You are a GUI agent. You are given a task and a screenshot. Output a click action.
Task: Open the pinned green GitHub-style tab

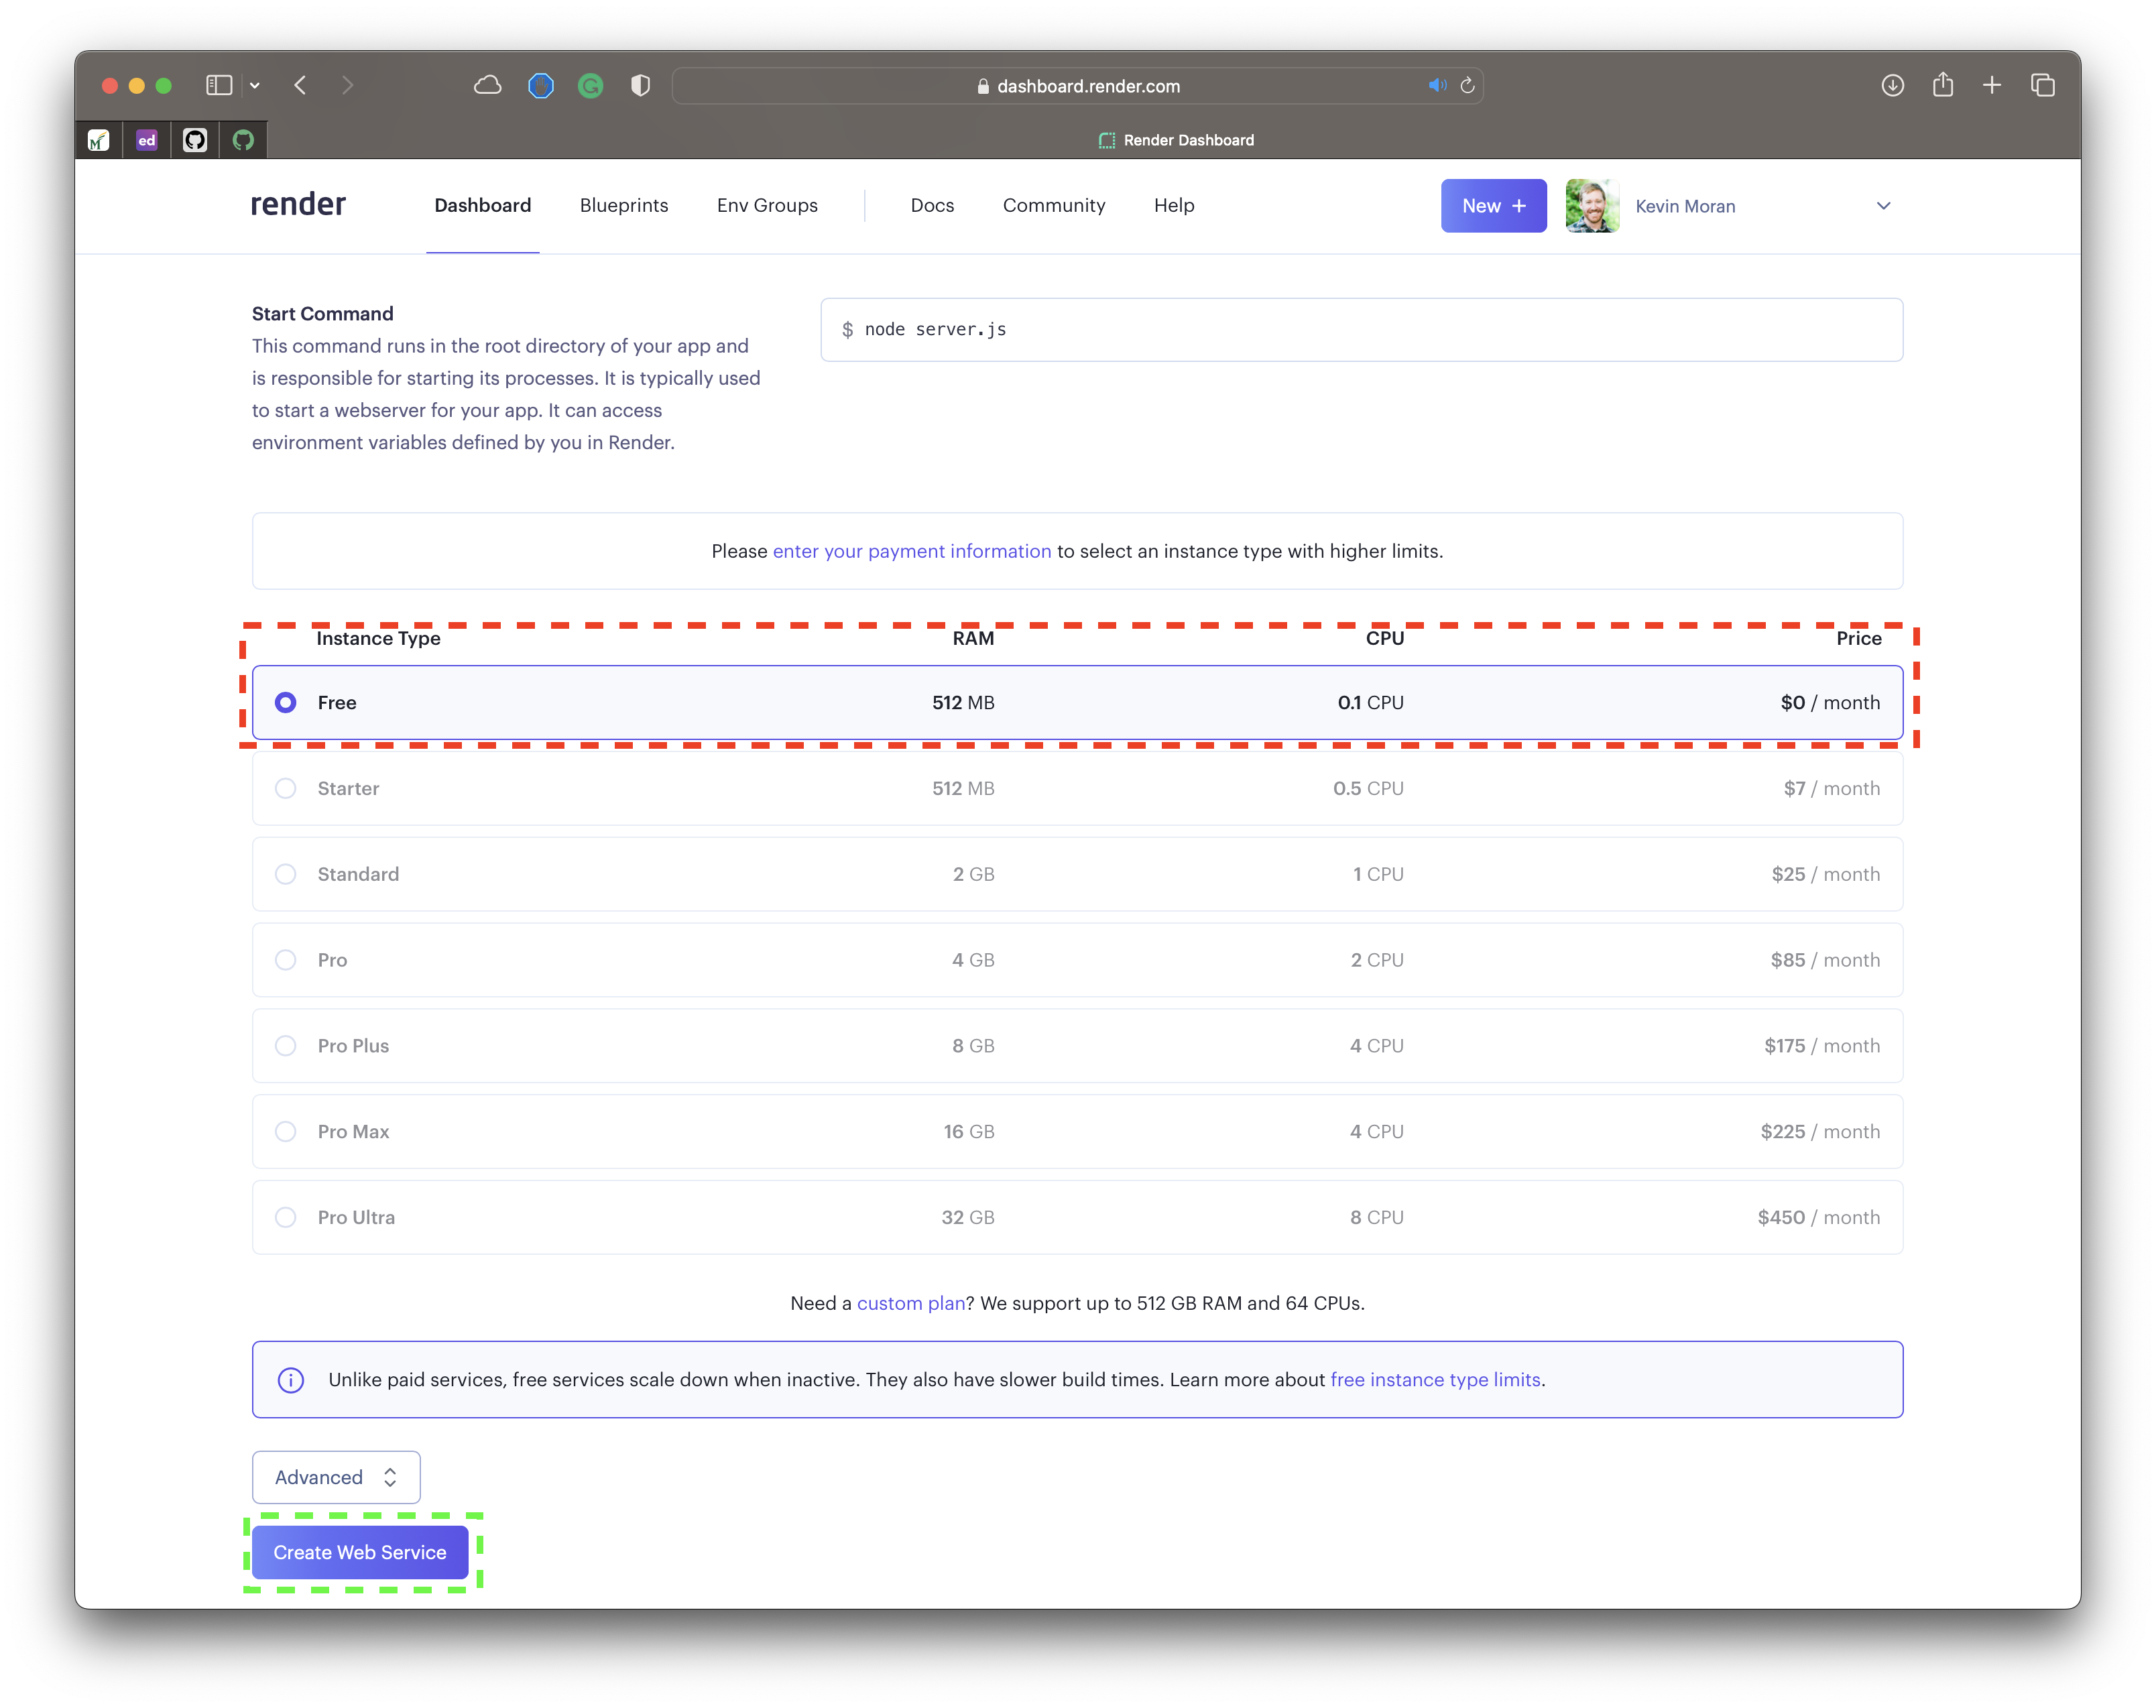243,140
